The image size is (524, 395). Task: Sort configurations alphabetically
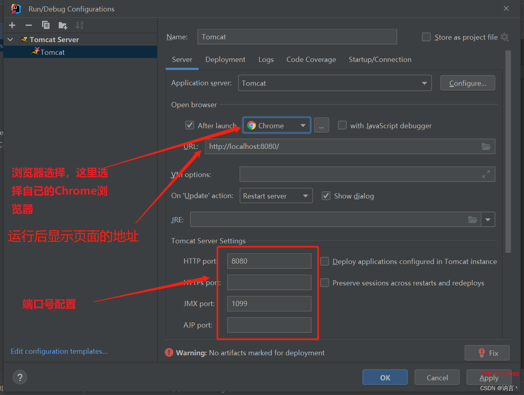(80, 25)
